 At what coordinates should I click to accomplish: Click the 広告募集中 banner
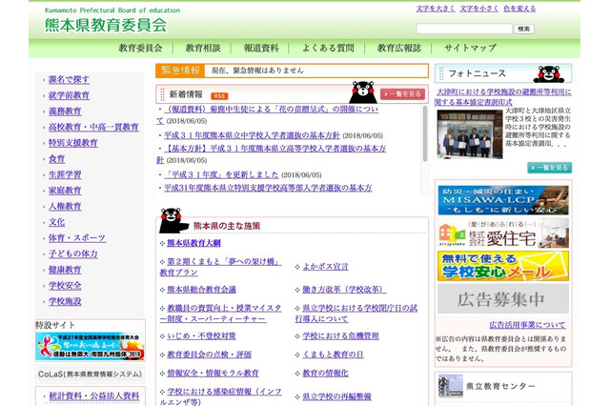click(503, 298)
